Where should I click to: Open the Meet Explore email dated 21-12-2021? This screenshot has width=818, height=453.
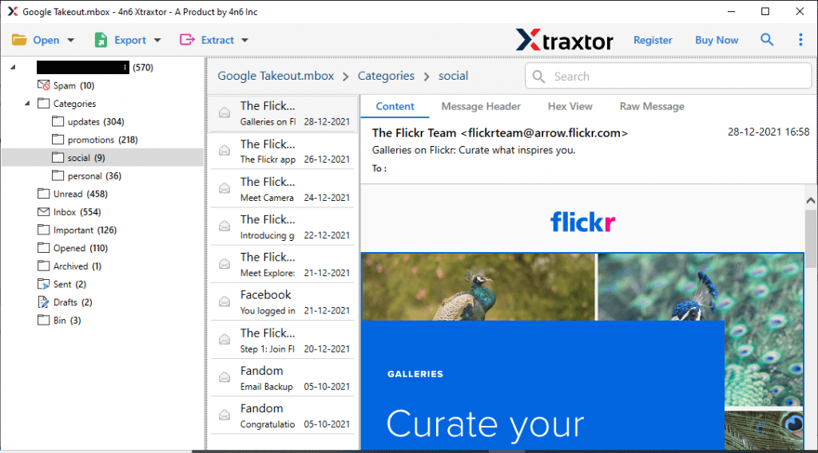[282, 264]
